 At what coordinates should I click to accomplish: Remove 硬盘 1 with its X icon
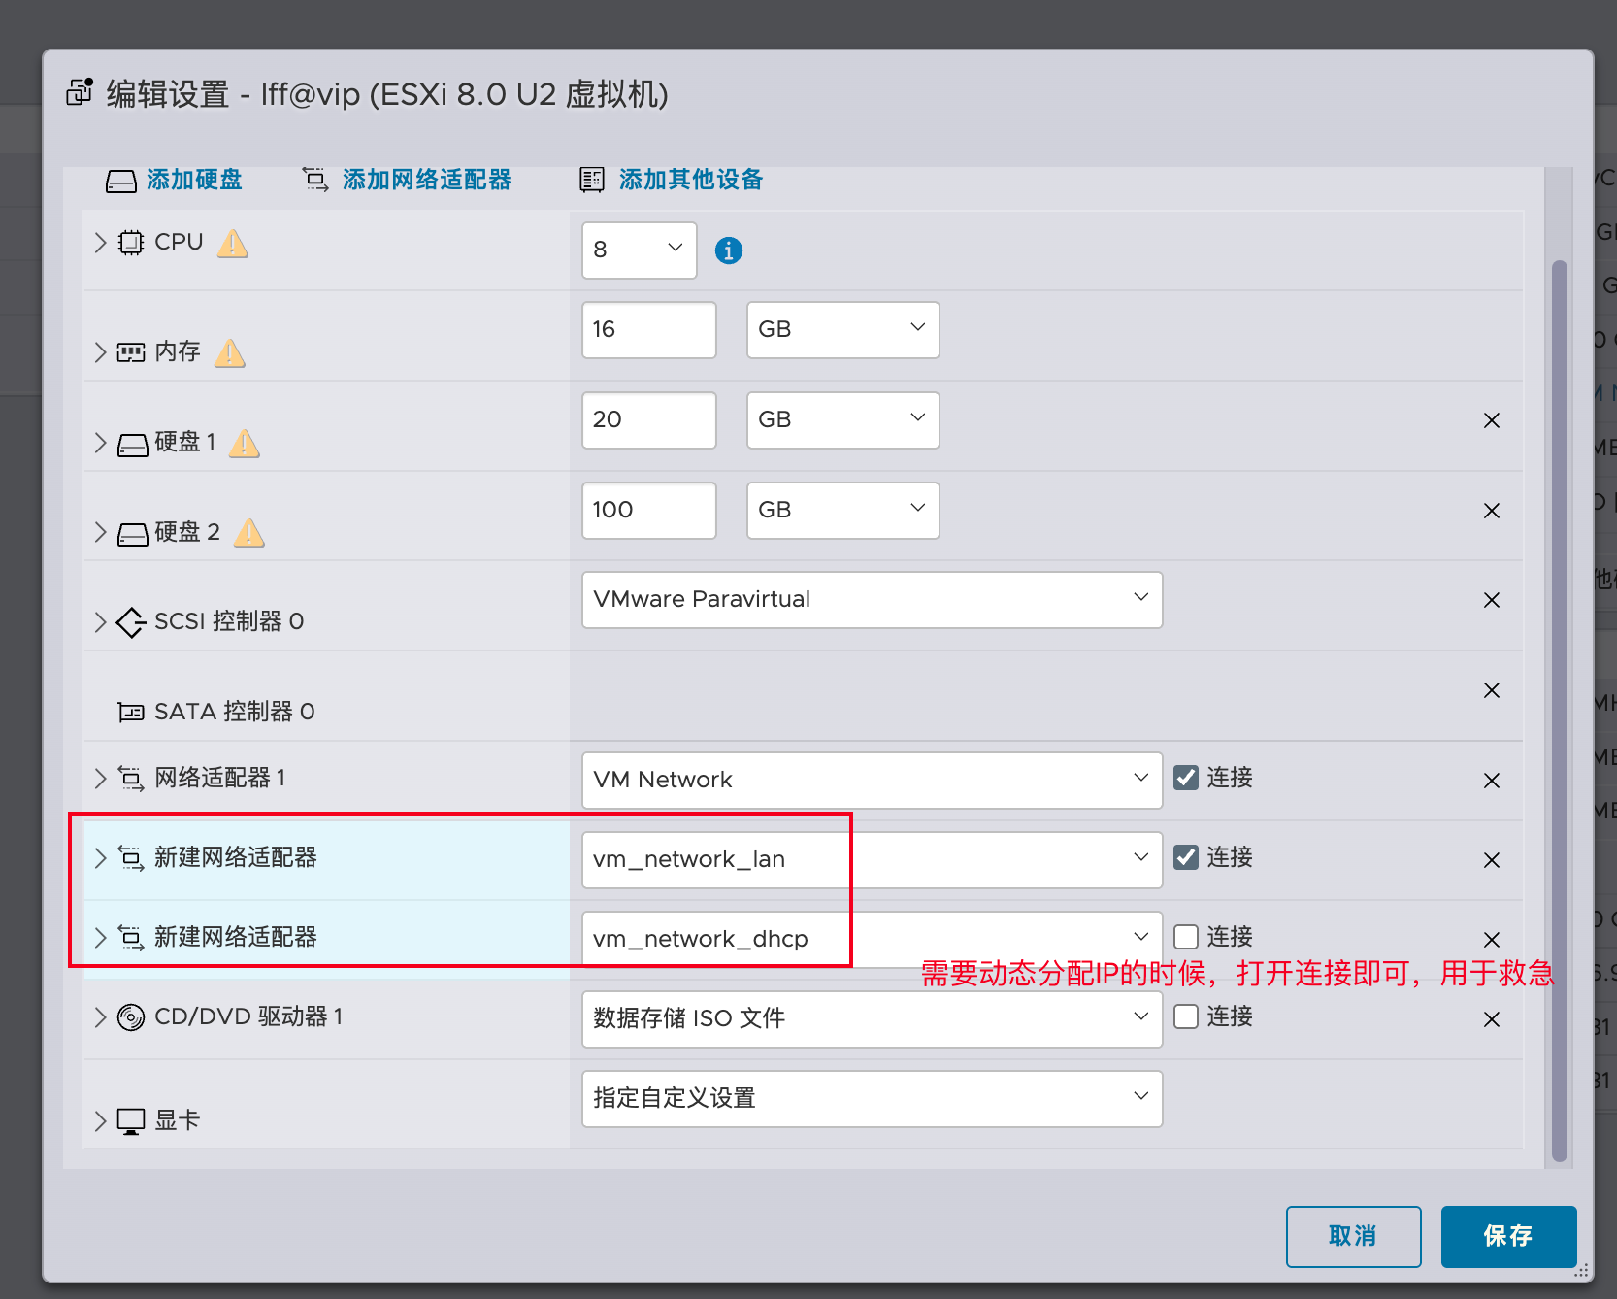click(1491, 420)
